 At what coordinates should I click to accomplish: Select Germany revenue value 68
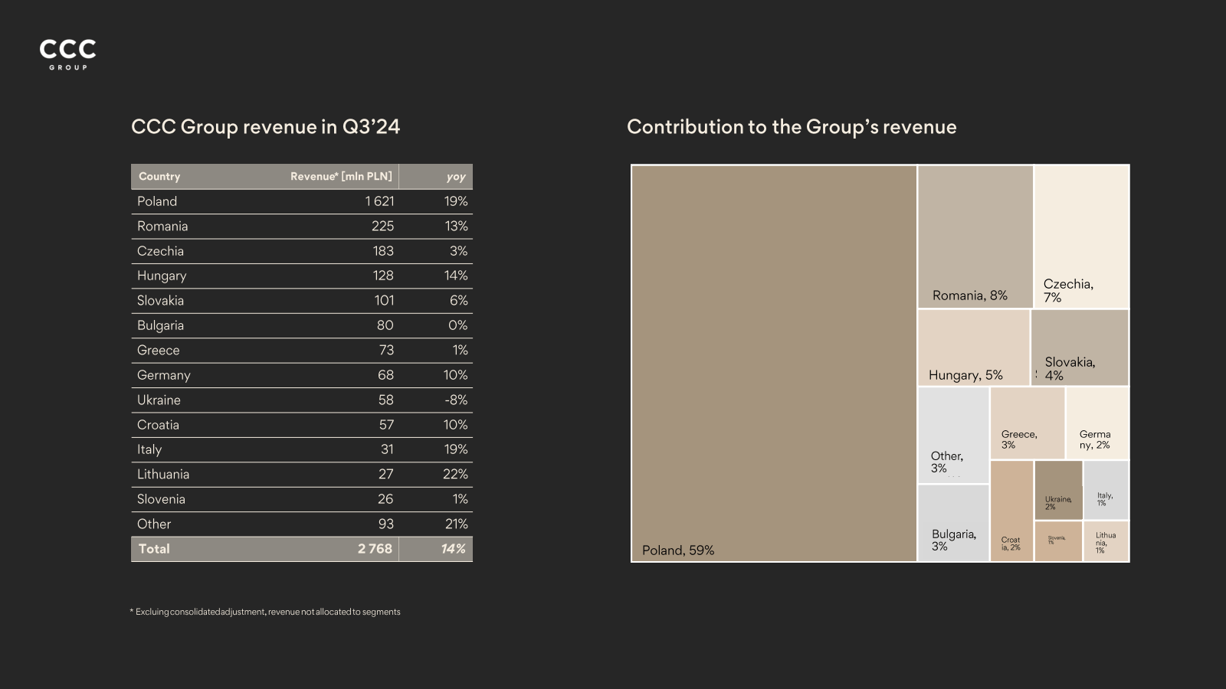[385, 375]
